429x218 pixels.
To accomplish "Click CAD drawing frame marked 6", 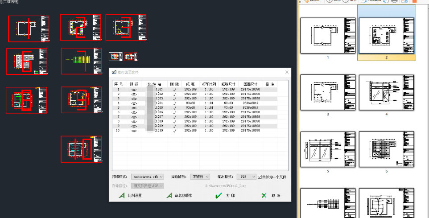I will pyautogui.click(x=27, y=61).
